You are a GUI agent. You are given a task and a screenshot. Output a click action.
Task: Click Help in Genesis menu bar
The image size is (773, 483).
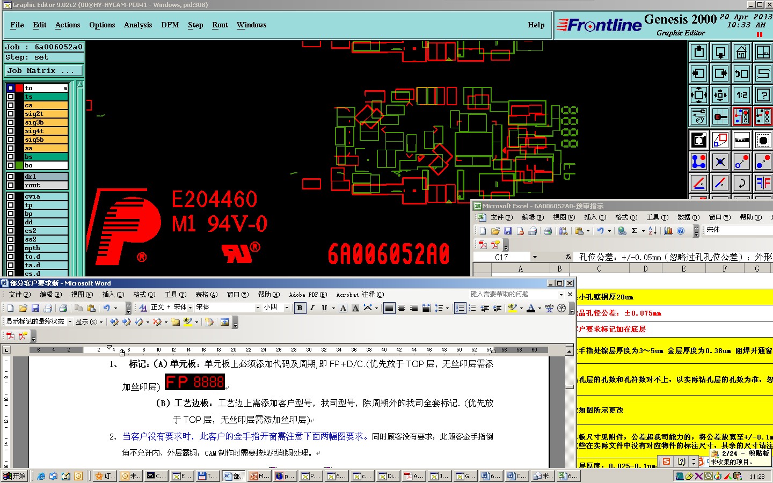click(536, 25)
